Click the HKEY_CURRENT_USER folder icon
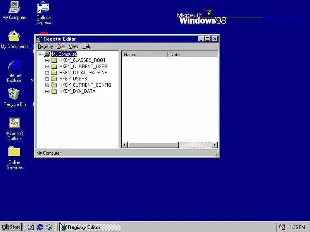Viewport: 310px width, 232px height. [x=54, y=67]
